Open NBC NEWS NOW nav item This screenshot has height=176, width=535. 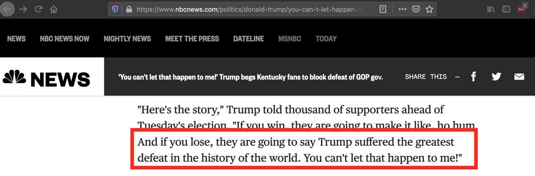(x=65, y=39)
